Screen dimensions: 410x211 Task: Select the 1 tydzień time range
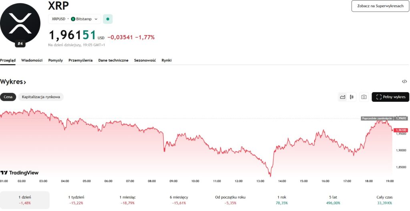pos(76,200)
